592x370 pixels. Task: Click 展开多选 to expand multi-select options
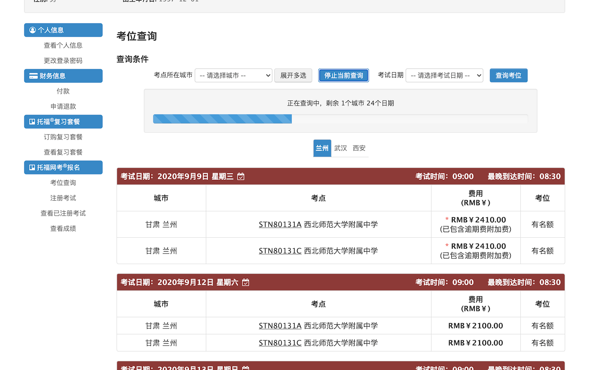[293, 75]
